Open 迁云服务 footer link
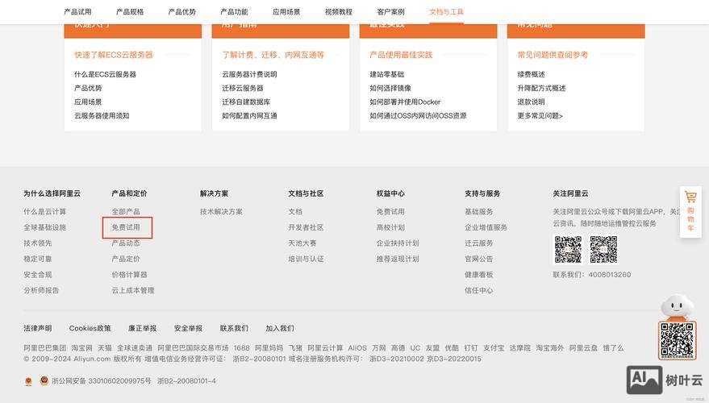 pos(478,243)
